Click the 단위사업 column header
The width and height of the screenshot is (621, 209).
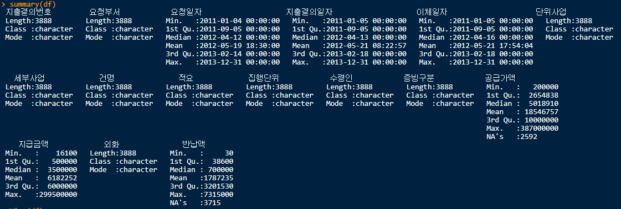(551, 12)
